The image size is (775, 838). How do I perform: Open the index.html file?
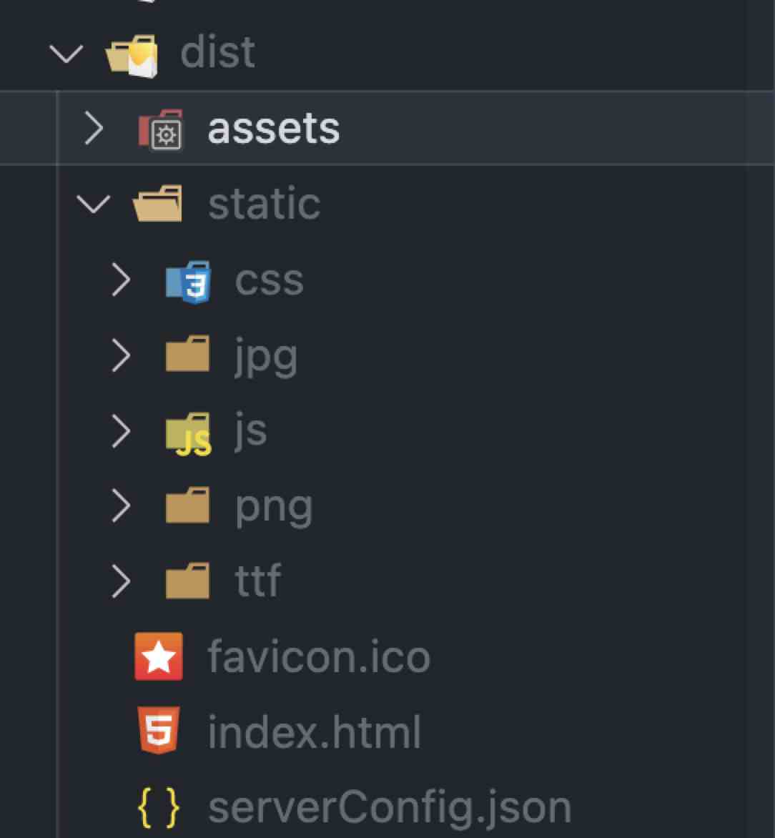[314, 733]
